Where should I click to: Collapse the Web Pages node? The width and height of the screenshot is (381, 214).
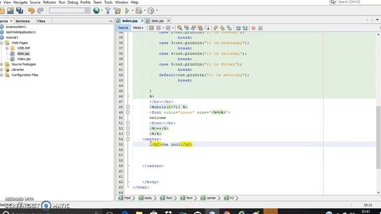[x=1, y=43]
